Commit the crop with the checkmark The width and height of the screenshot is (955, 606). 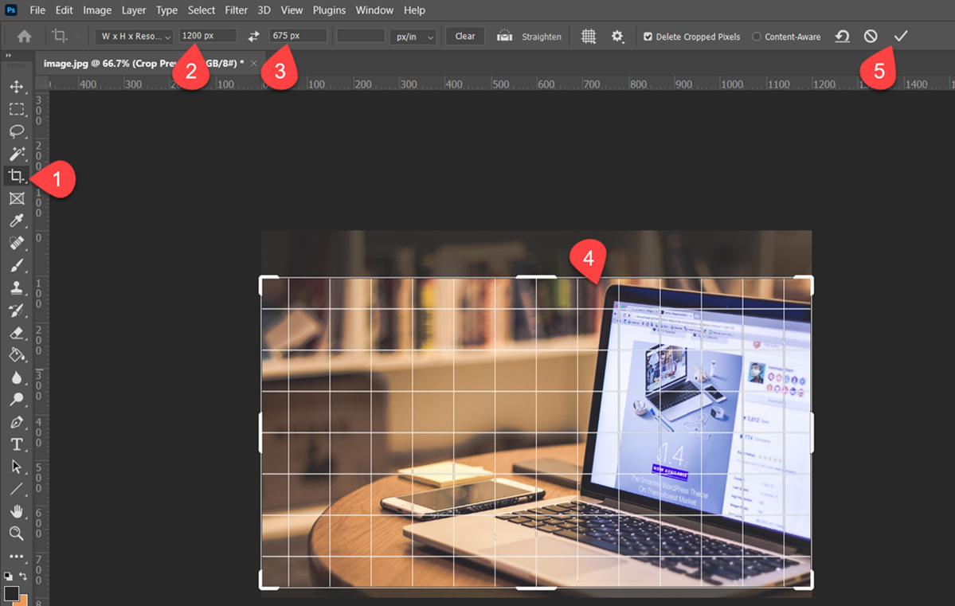(x=901, y=37)
